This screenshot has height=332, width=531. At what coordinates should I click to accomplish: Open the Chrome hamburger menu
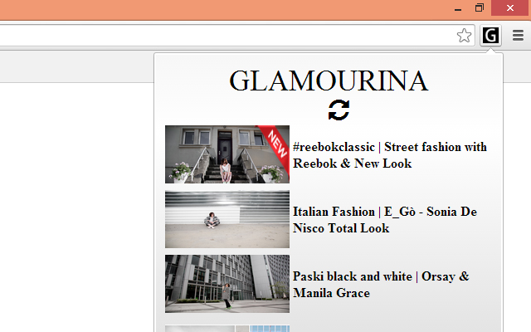click(x=518, y=35)
